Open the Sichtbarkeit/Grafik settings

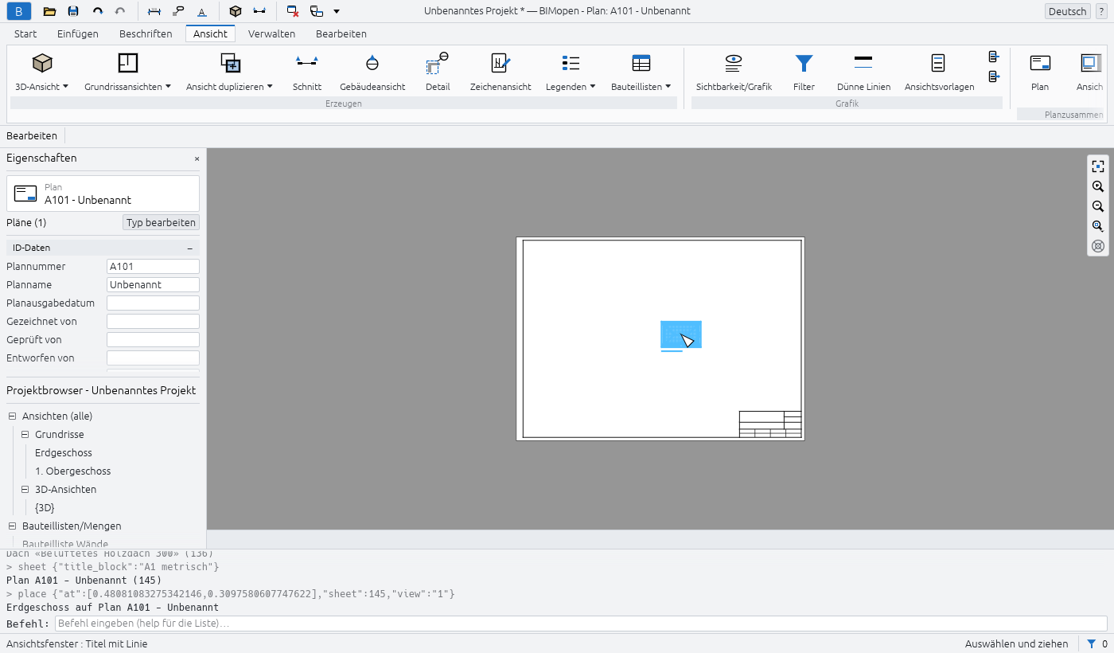click(x=734, y=73)
